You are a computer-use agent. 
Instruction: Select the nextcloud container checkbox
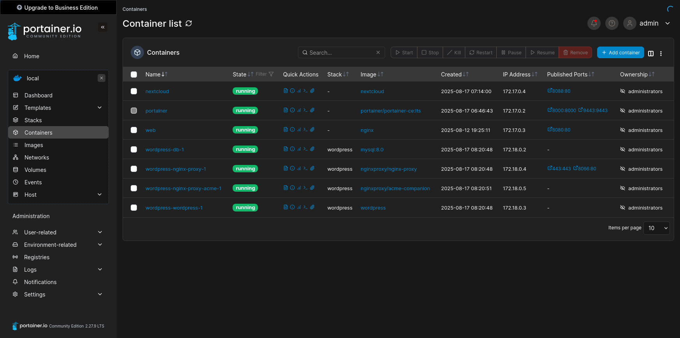click(x=134, y=91)
